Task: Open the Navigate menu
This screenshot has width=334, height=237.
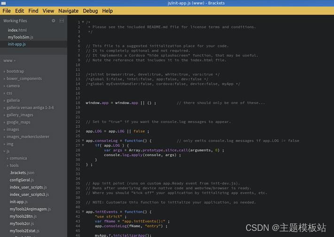Action: coord(69,11)
